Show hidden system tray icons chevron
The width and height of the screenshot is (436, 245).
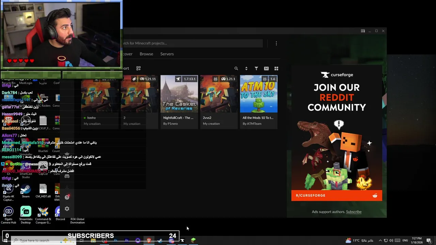pos(380,241)
